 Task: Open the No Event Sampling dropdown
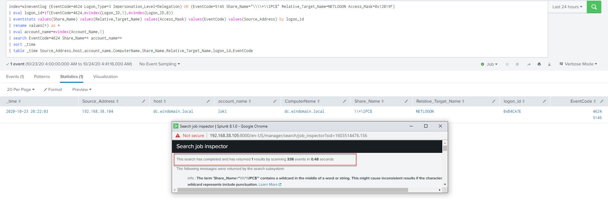pyautogui.click(x=160, y=64)
